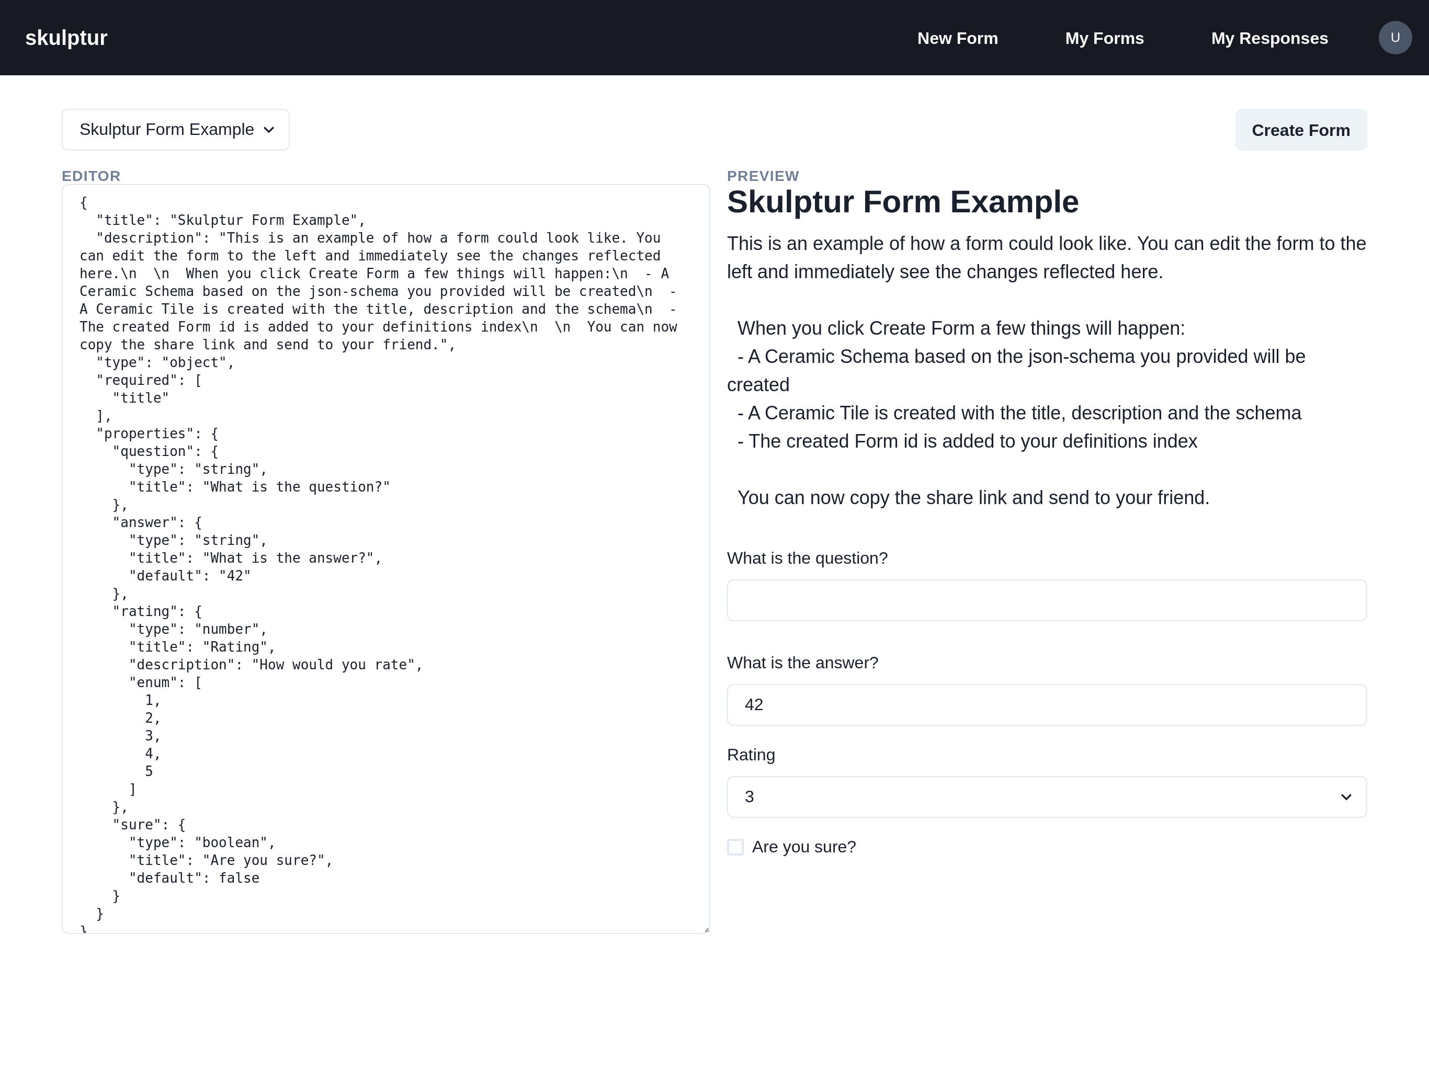This screenshot has height=1071, width=1429.
Task: Click the Rating field label
Action: 750,755
